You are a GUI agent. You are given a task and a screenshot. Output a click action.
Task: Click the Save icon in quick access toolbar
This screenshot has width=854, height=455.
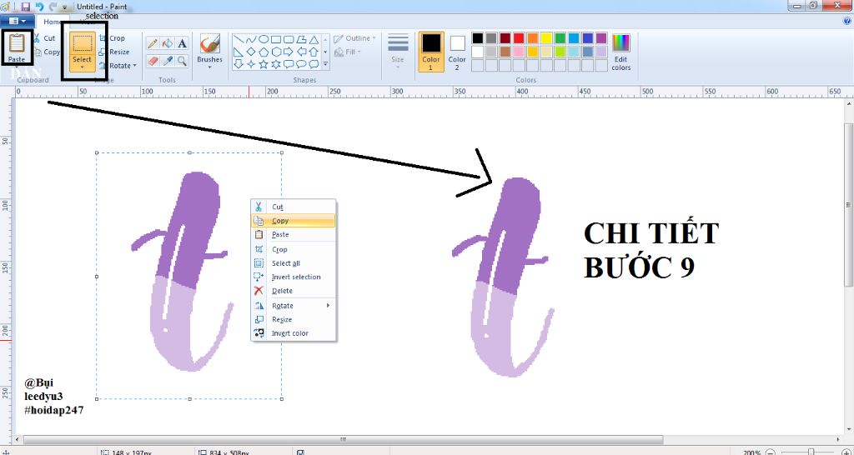pyautogui.click(x=25, y=7)
